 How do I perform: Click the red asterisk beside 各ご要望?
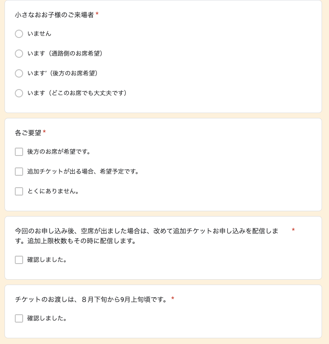(x=44, y=132)
